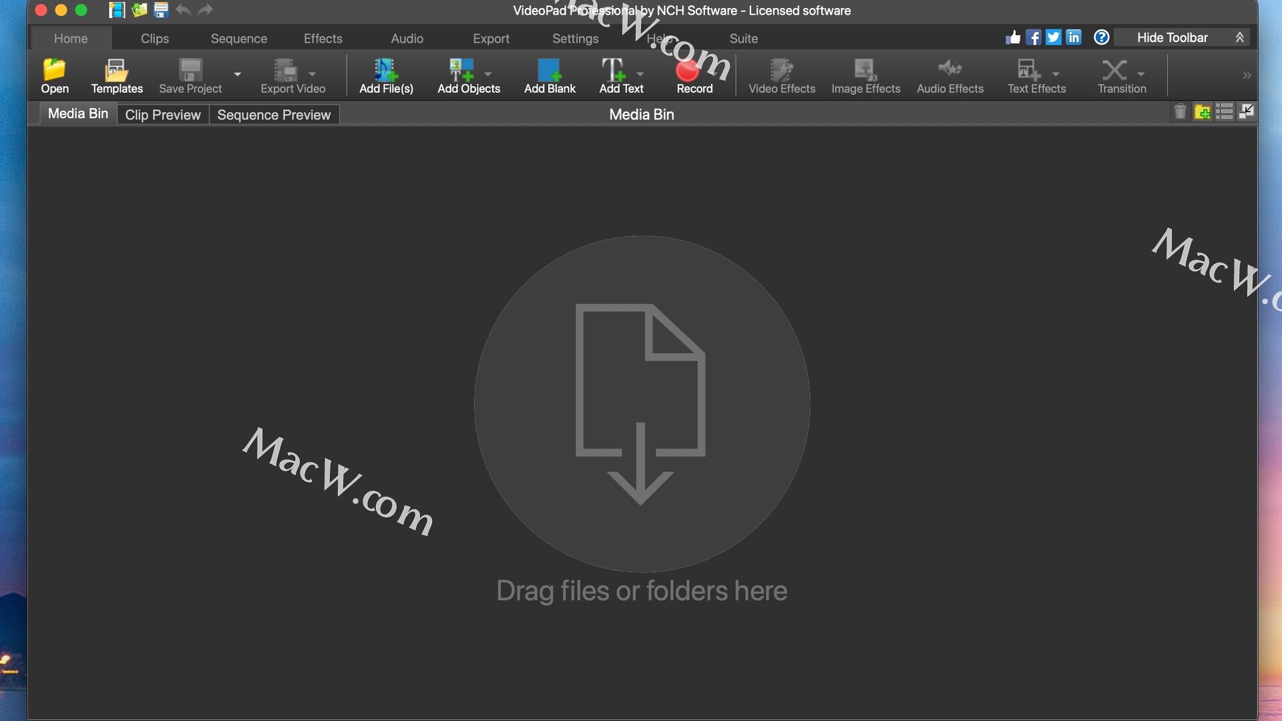The height and width of the screenshot is (721, 1282).
Task: Open the Add Text dropdown arrow
Action: (640, 74)
